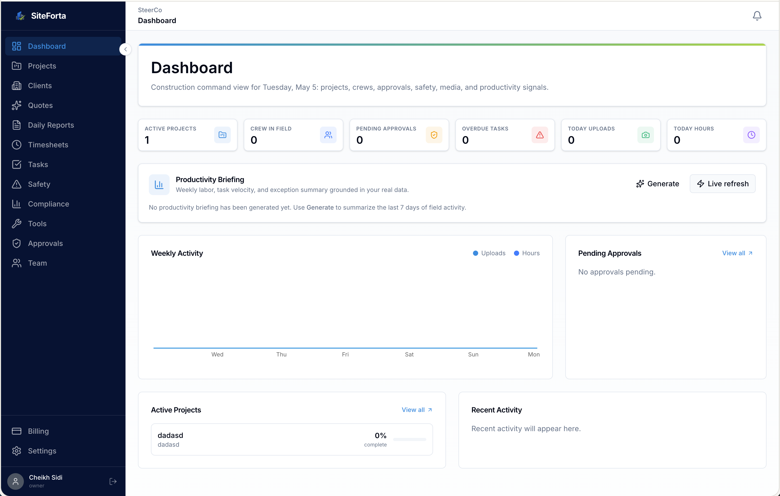The image size is (780, 496).
Task: Click the Today Uploads camera icon
Action: (x=646, y=135)
